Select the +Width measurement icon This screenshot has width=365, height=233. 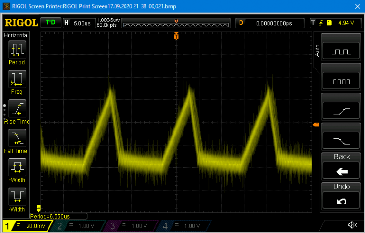(18, 167)
